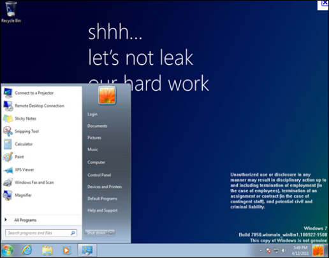Screen dimensions: 329x258
Task: Select the Calculator label
Action: coord(24,144)
